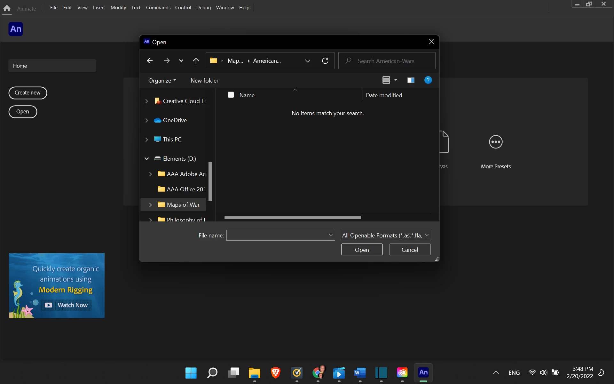Open the Modify menu
This screenshot has width=614, height=384.
(118, 8)
